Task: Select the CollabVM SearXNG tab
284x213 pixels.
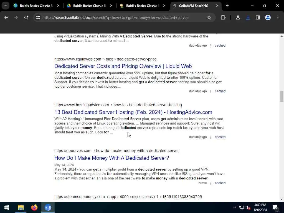Action: [x=196, y=6]
